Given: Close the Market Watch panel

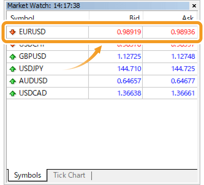Looking at the screenshot, I should (194, 6).
